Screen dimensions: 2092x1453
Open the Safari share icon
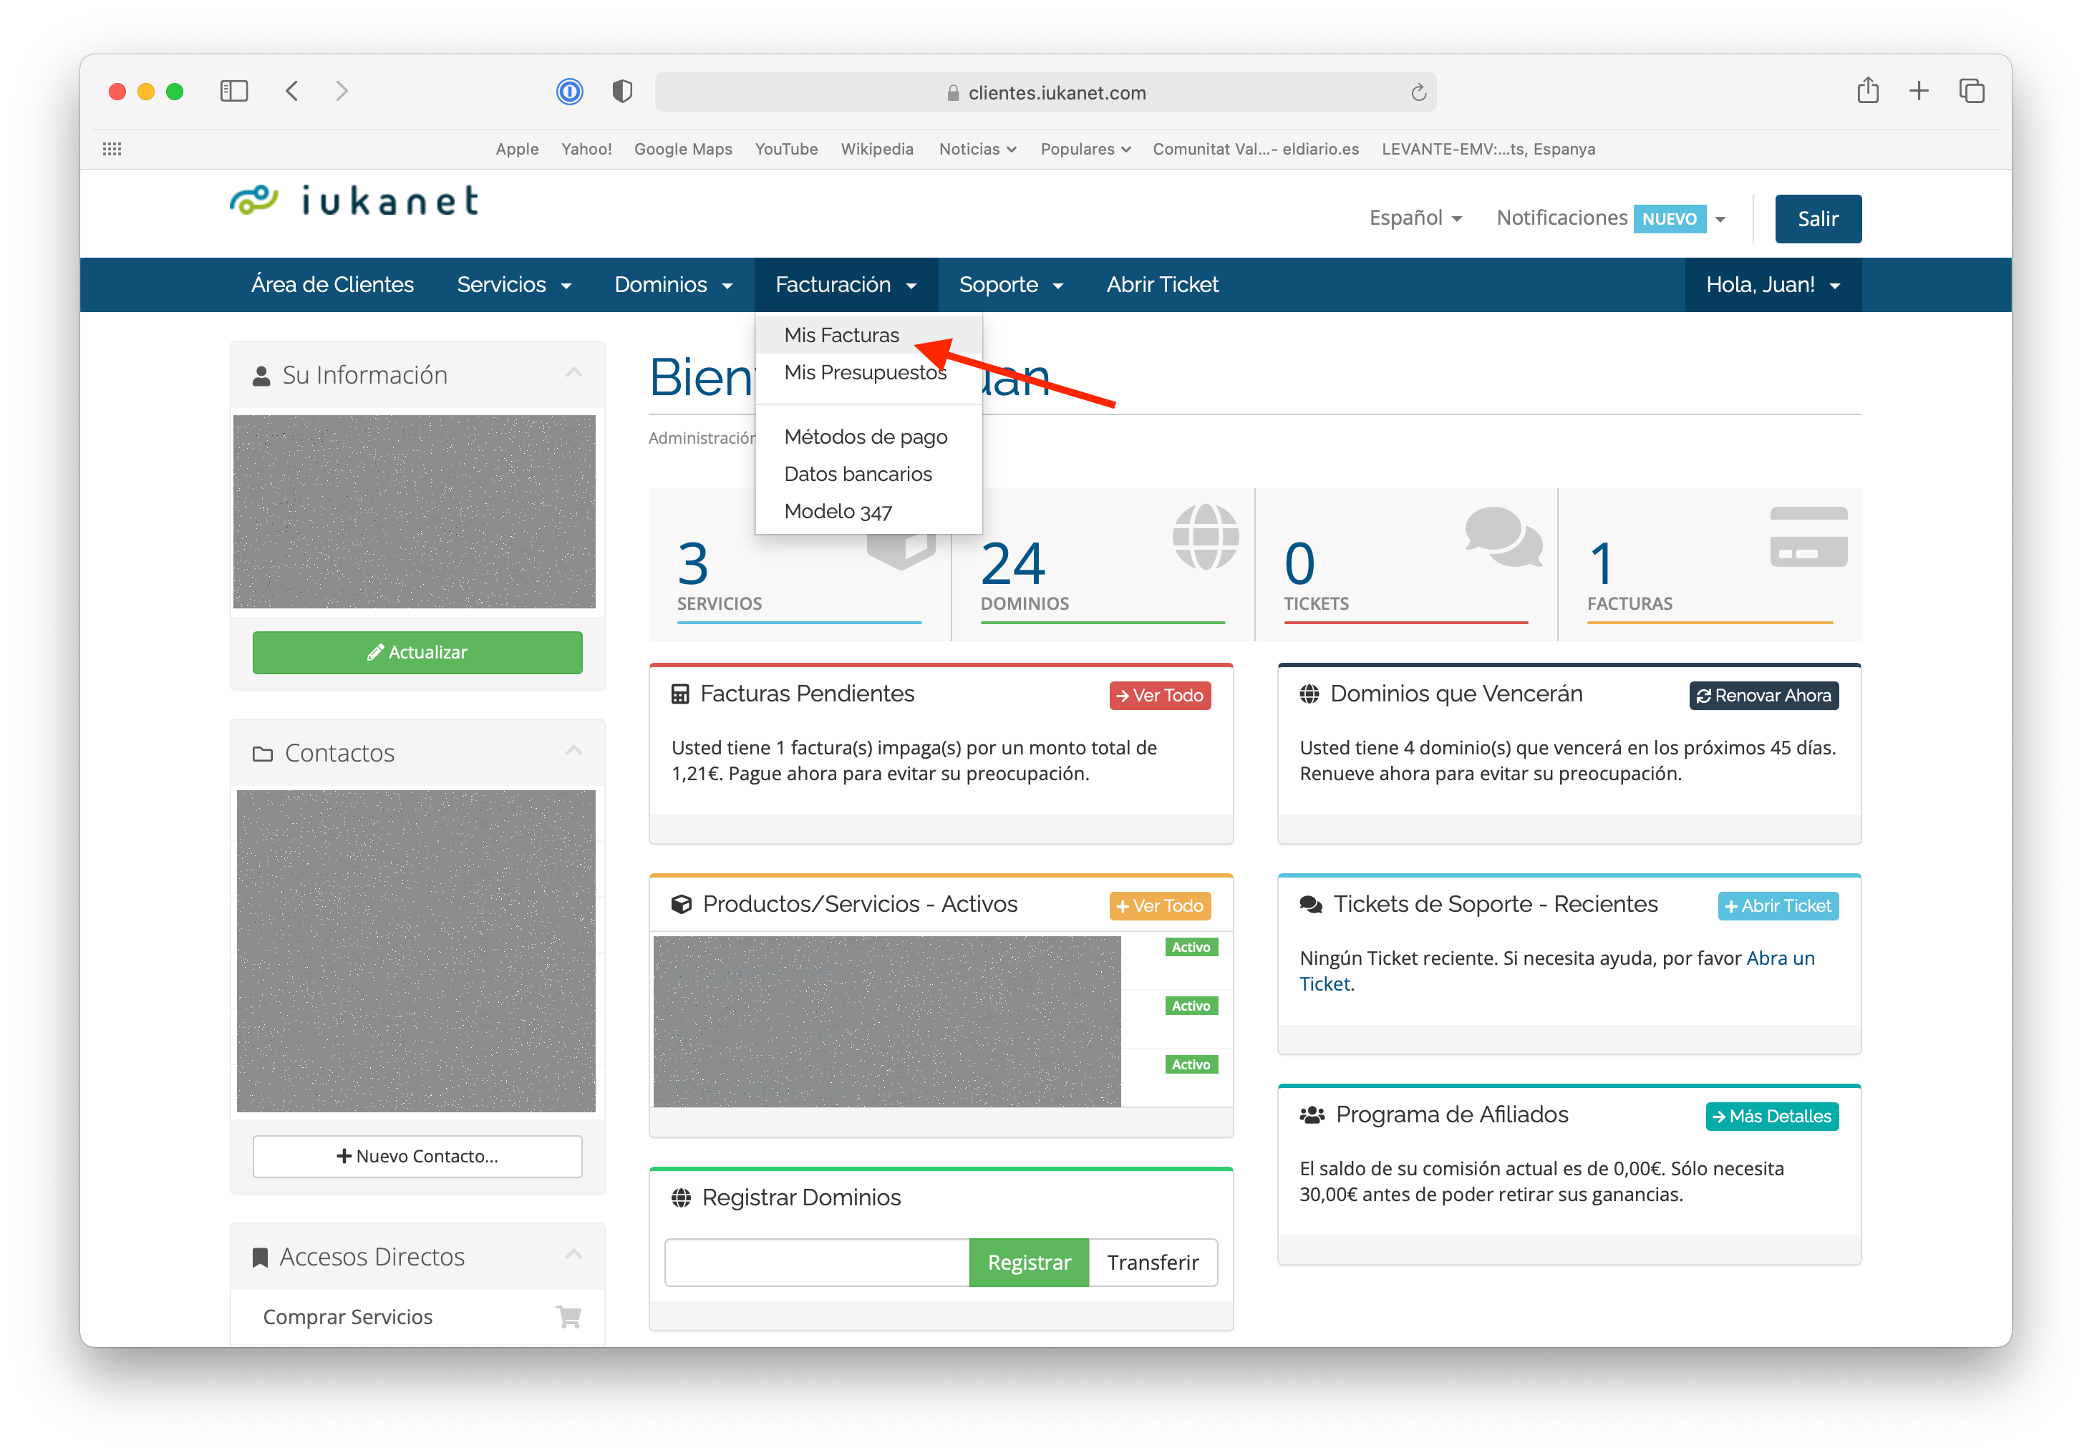click(x=1867, y=90)
